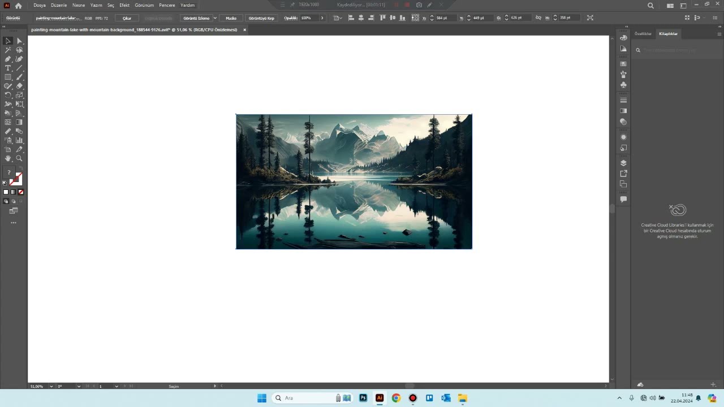
Task: Select the Pen tool
Action: point(8,59)
